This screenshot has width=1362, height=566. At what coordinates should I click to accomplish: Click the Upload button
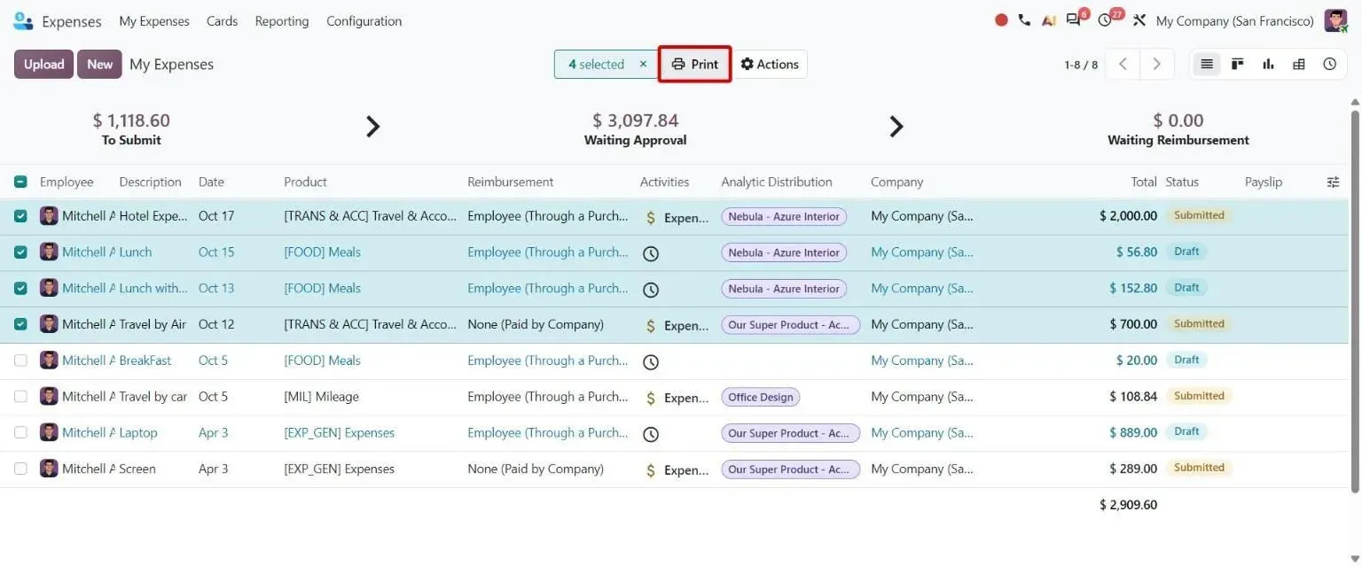click(x=43, y=64)
